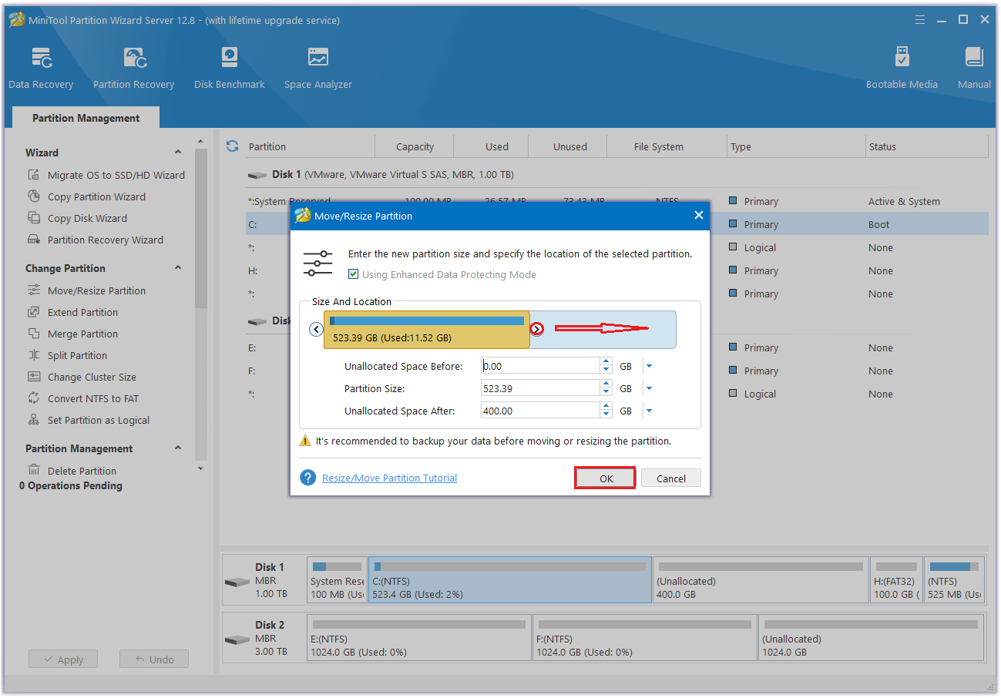Click the Unallocated Space After field

(x=540, y=411)
